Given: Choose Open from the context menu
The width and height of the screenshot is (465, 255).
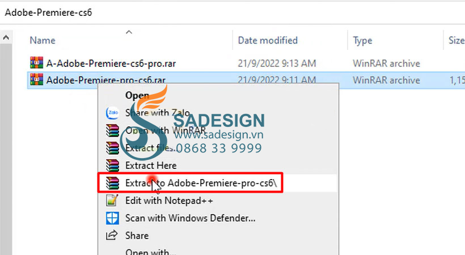Looking at the screenshot, I should pos(137,95).
